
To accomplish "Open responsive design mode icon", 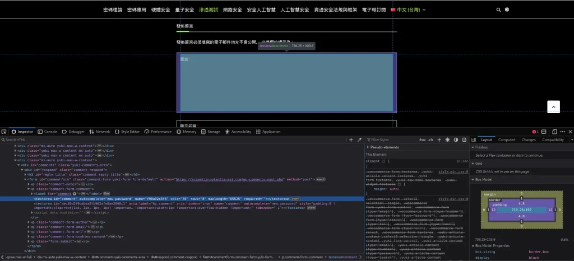I will [554, 132].
